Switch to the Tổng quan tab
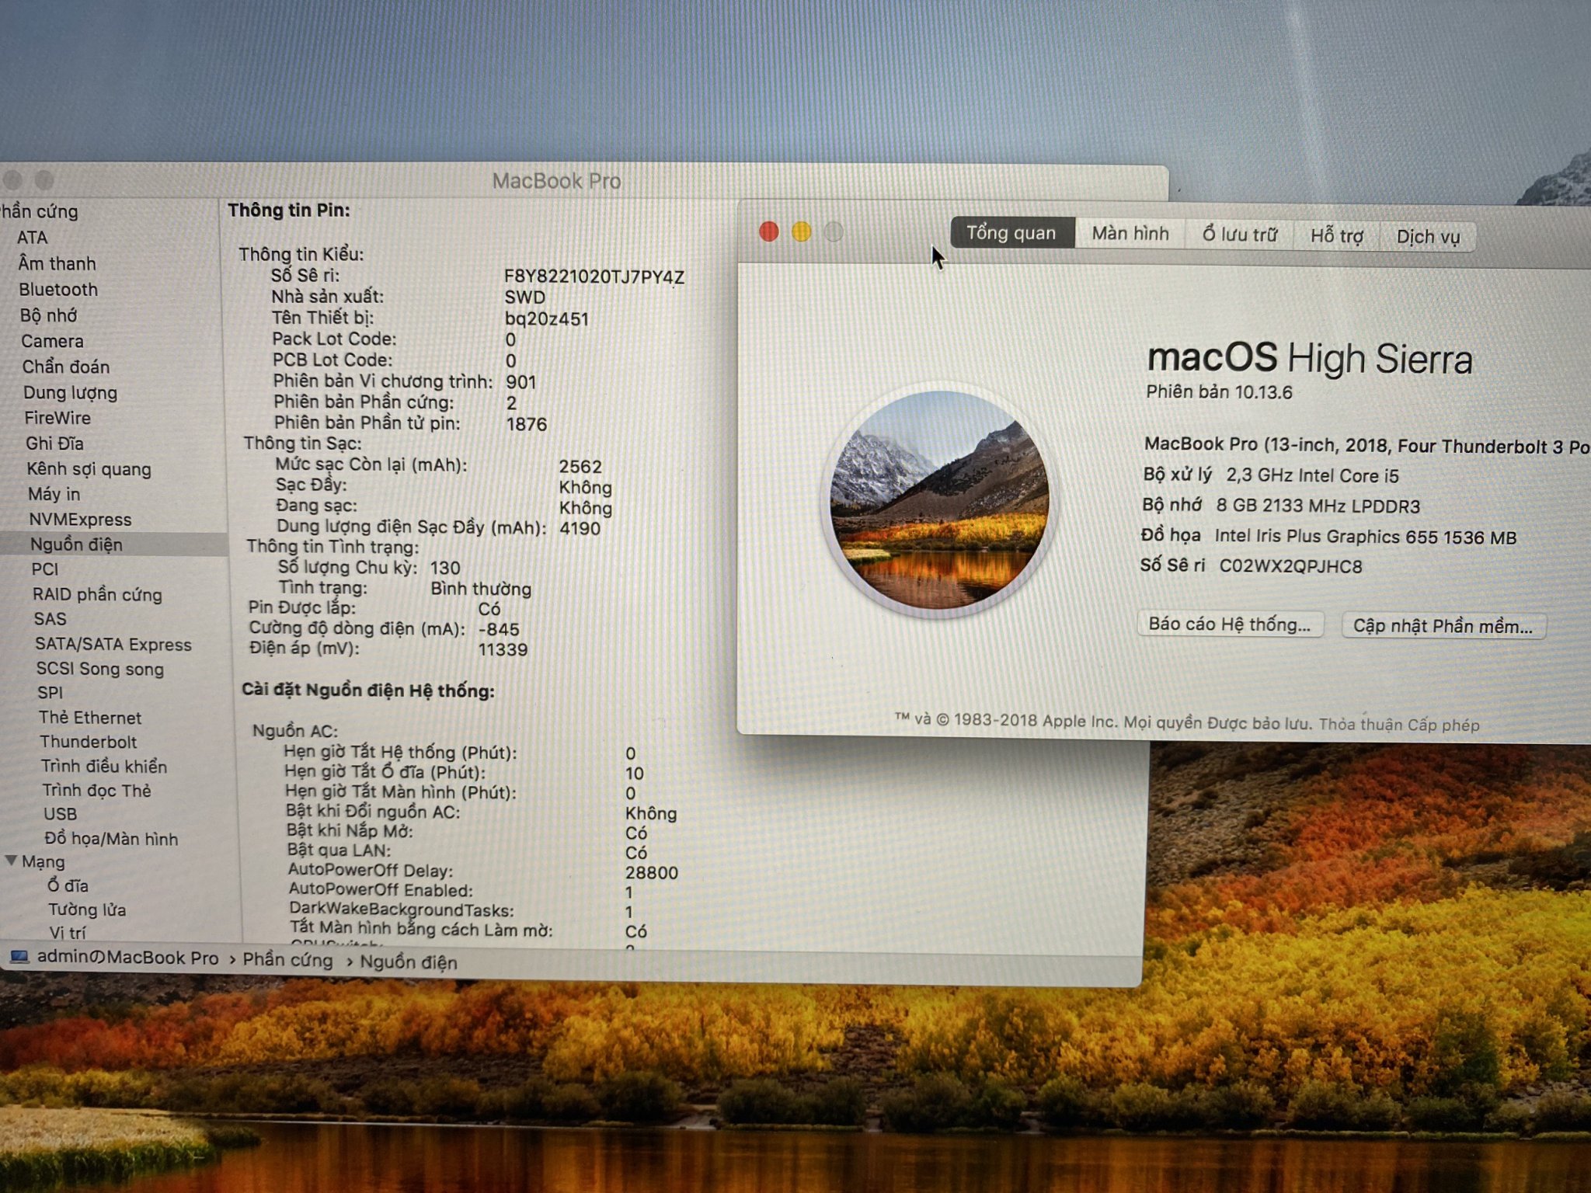This screenshot has width=1591, height=1193. (1011, 233)
